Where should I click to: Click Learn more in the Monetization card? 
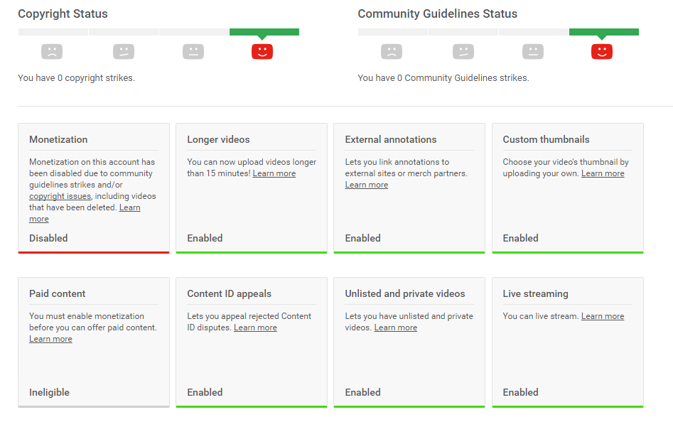[x=129, y=207]
